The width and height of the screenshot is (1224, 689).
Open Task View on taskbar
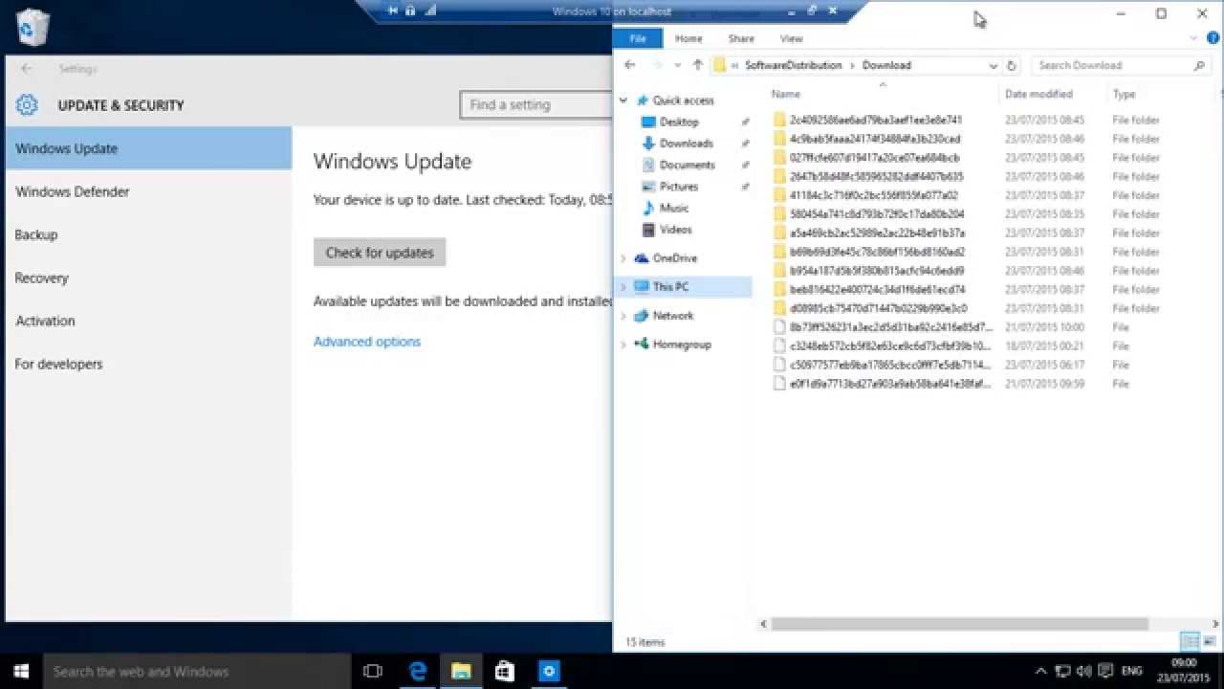(374, 671)
